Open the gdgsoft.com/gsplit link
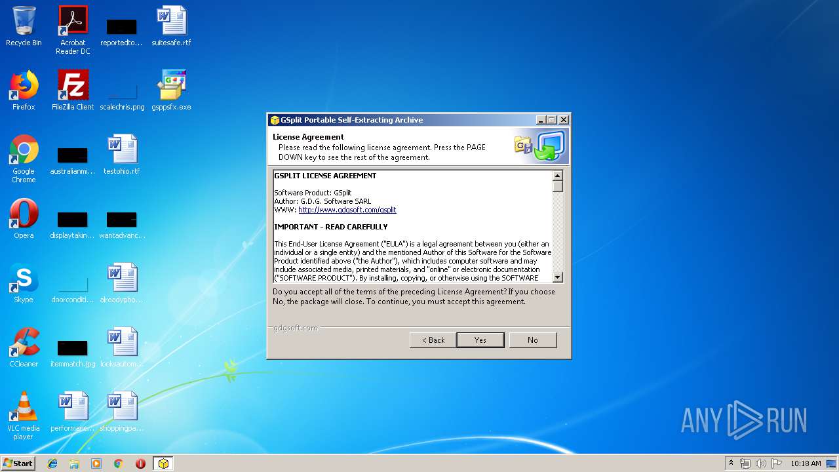The image size is (839, 472). (347, 210)
